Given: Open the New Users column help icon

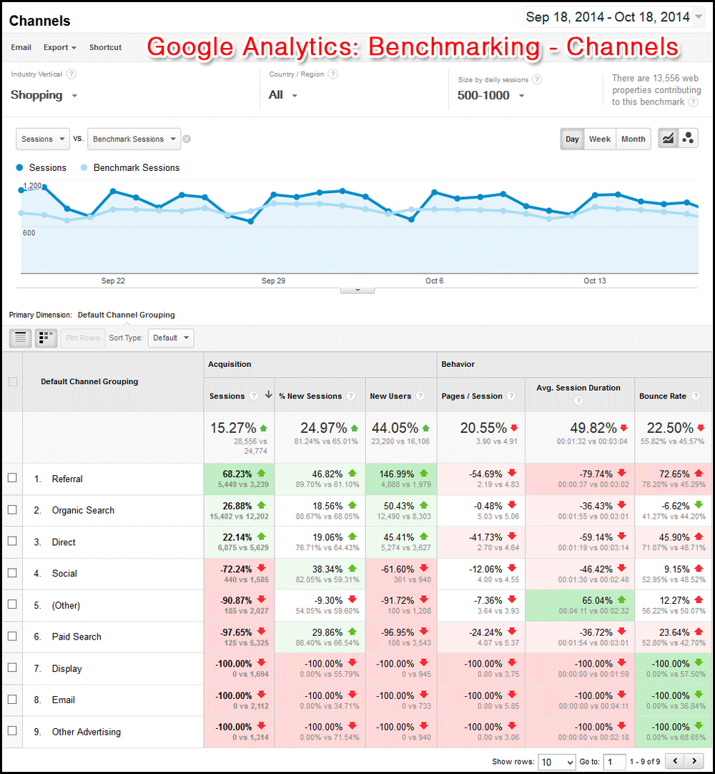Looking at the screenshot, I should 420,396.
